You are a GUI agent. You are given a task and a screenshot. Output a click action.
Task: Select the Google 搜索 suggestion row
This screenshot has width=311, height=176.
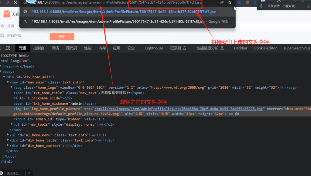(x=128, y=22)
